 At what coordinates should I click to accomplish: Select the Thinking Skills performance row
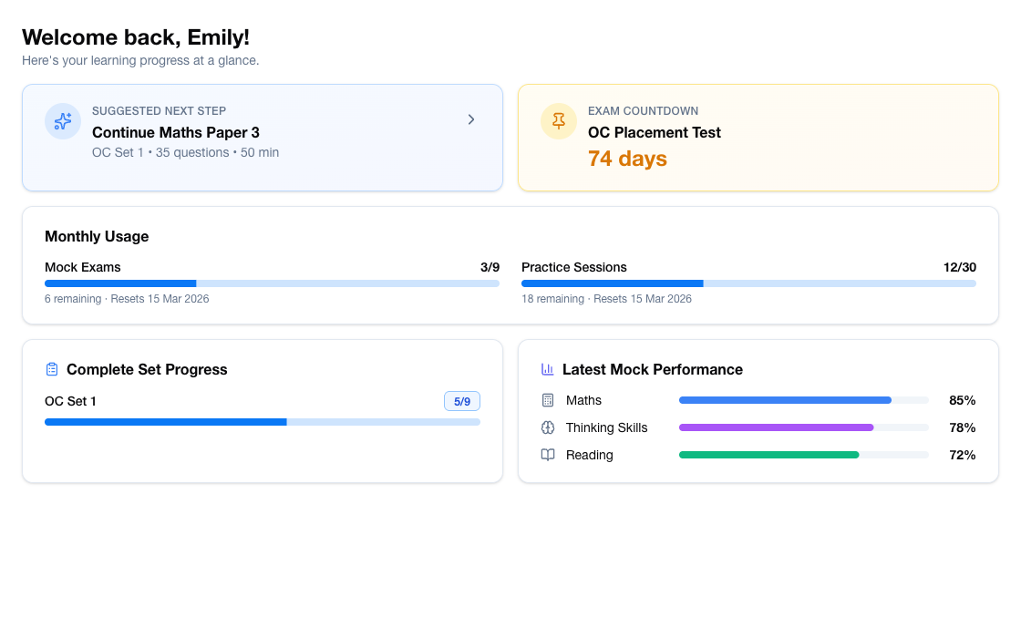757,427
